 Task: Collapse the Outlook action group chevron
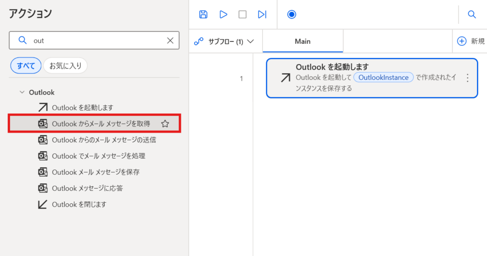tap(22, 92)
